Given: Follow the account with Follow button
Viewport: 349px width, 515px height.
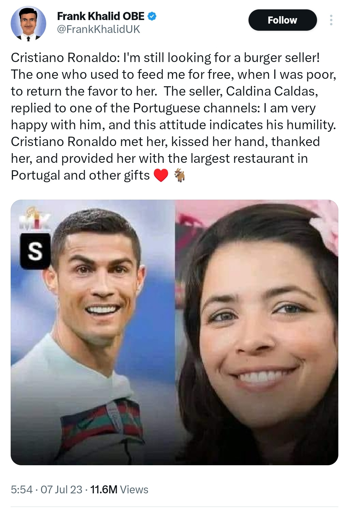Looking at the screenshot, I should 282,20.
